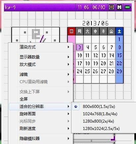Click the analog clock widget
Screen dimensions: 136x144
pyautogui.click(x=36, y=35)
